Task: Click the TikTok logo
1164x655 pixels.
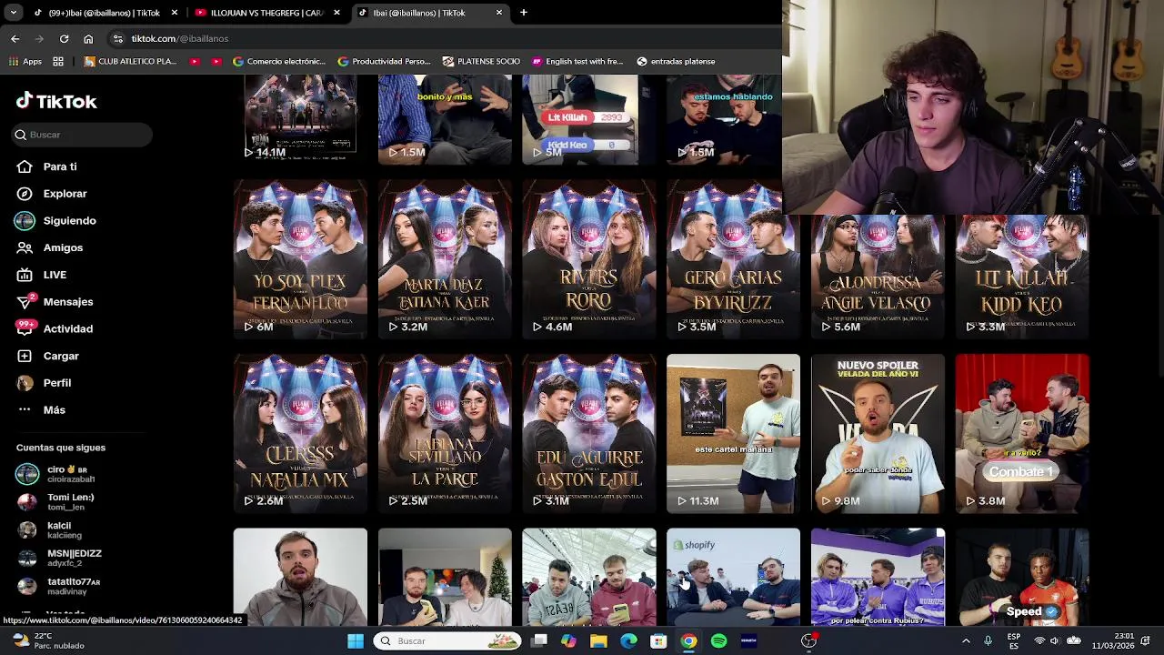Action: click(x=56, y=101)
